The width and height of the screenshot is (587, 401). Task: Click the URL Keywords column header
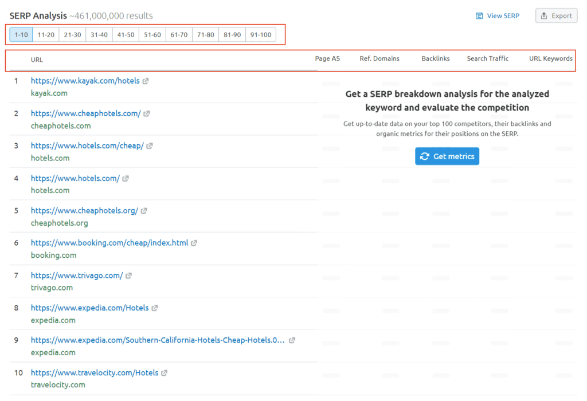point(551,58)
